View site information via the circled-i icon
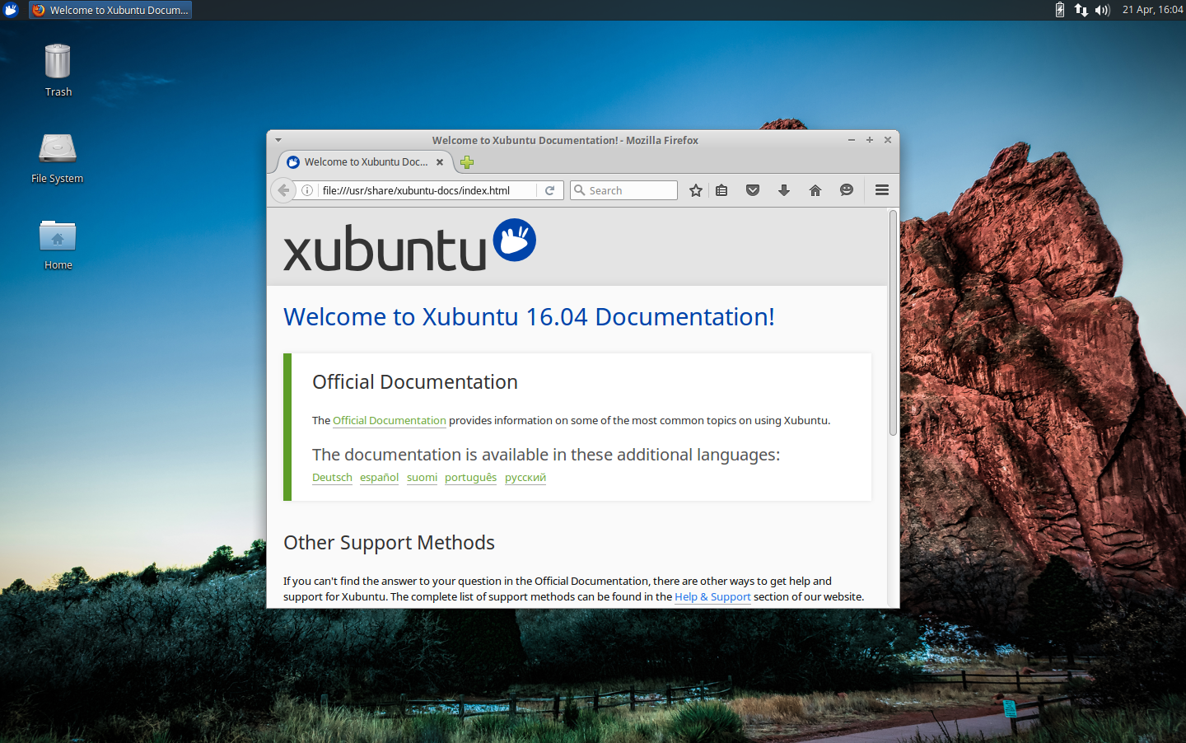The height and width of the screenshot is (743, 1186). click(306, 189)
